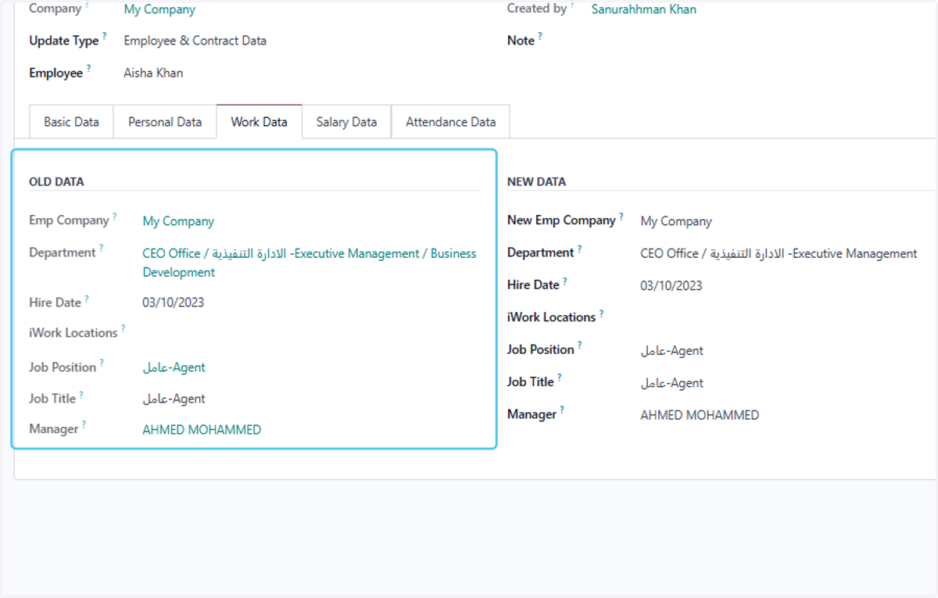The width and height of the screenshot is (938, 598).
Task: Click the employee name Aisha Khan
Action: point(153,73)
